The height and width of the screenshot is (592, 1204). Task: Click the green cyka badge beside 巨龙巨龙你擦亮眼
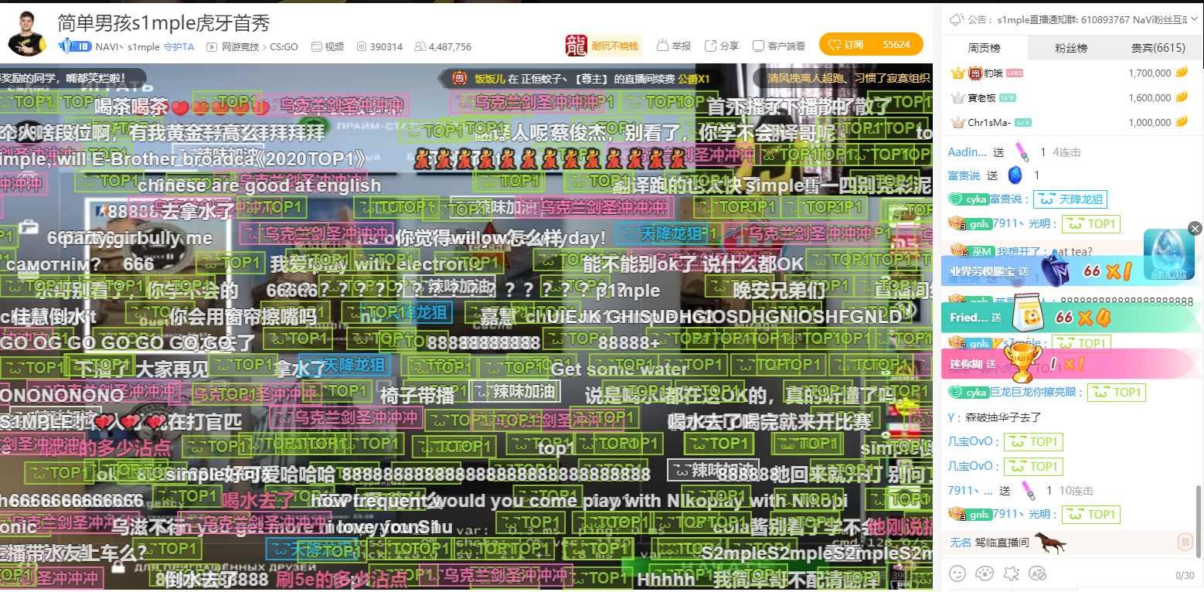coord(968,392)
